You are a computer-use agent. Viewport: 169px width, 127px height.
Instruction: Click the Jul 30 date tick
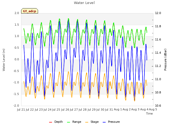point(100,110)
